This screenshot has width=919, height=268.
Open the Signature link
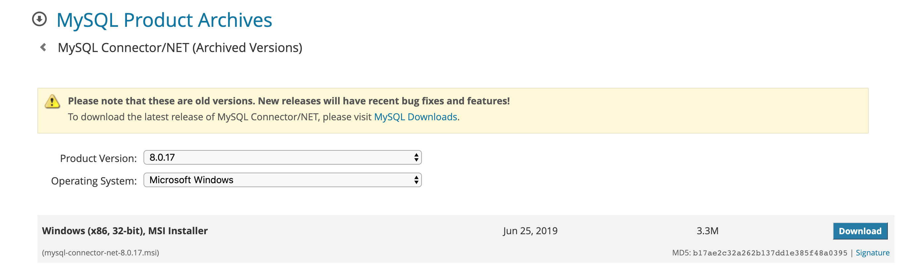coord(872,253)
